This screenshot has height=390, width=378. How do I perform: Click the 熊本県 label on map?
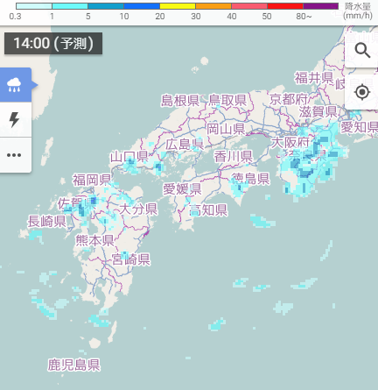click(94, 240)
